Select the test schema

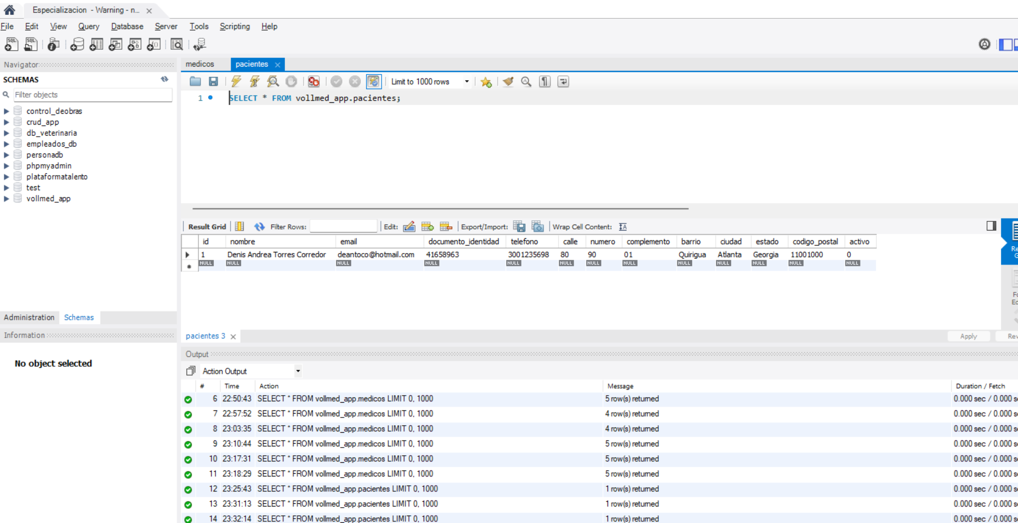[x=33, y=187]
